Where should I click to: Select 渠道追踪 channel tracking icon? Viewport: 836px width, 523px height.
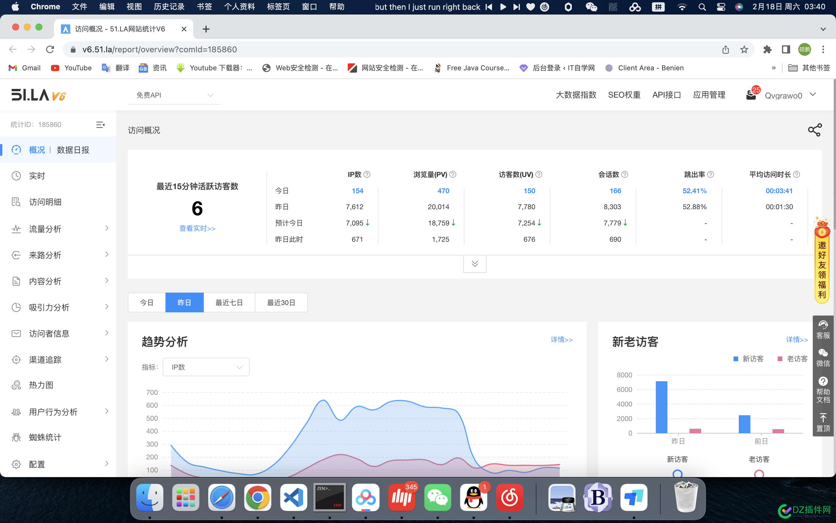click(17, 360)
